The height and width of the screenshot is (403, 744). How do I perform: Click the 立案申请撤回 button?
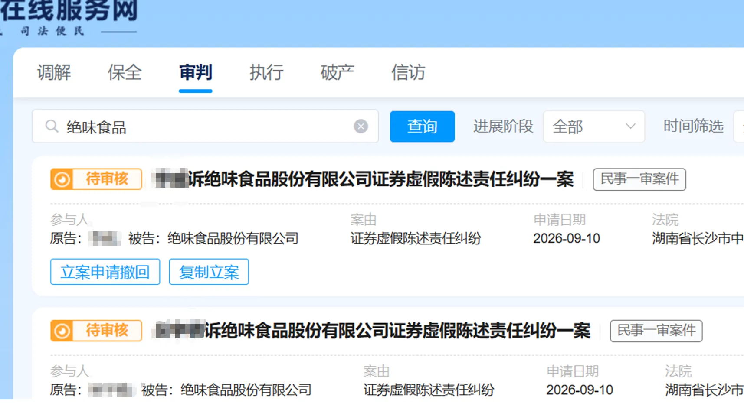pyautogui.click(x=105, y=272)
